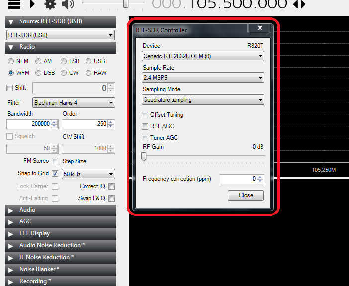Increase Order with stepper up arrow
349x286 pixels.
(x=111, y=122)
